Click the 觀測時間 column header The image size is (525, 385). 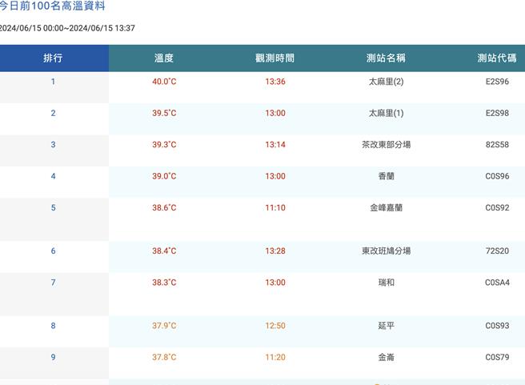pos(275,58)
